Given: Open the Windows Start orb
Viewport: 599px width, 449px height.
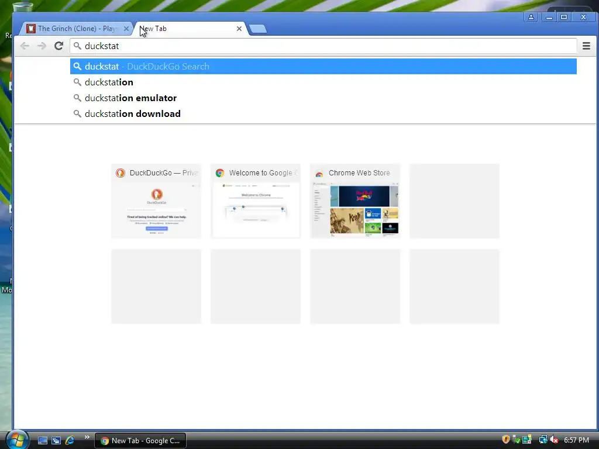Looking at the screenshot, I should click(17, 440).
